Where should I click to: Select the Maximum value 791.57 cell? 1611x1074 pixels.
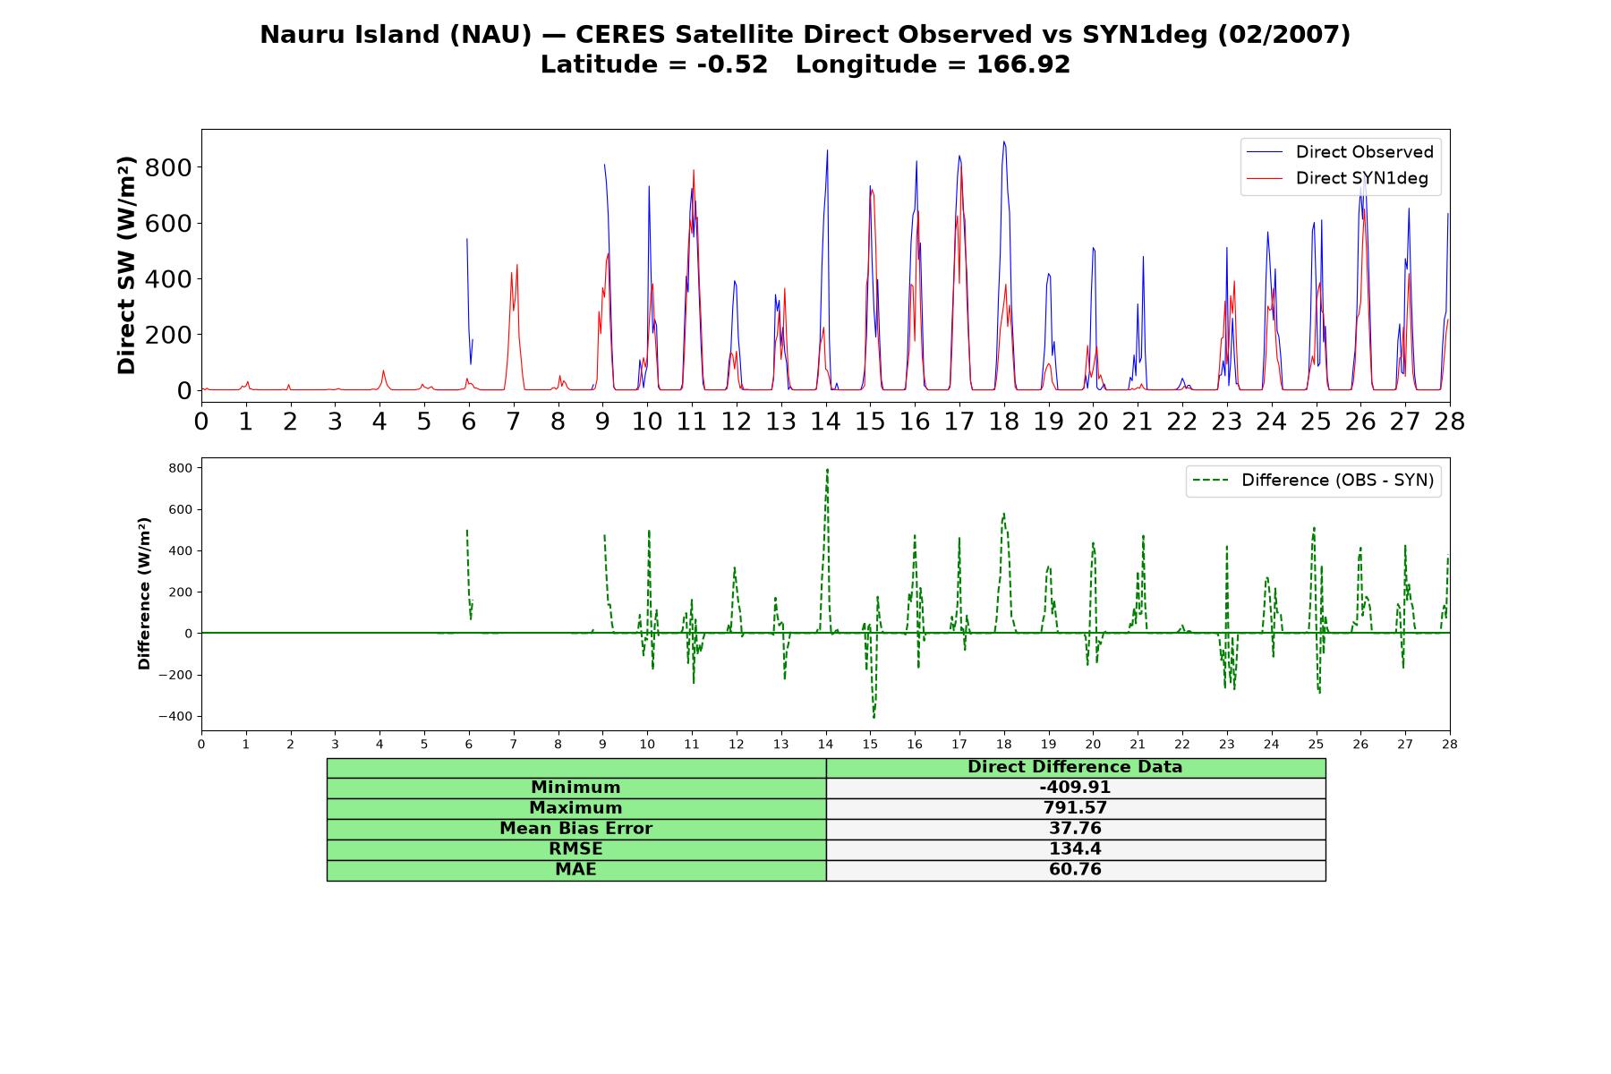point(1075,808)
